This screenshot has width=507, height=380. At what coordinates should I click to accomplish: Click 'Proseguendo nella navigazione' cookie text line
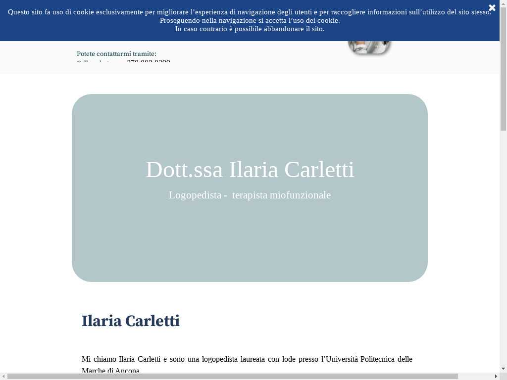point(250,20)
